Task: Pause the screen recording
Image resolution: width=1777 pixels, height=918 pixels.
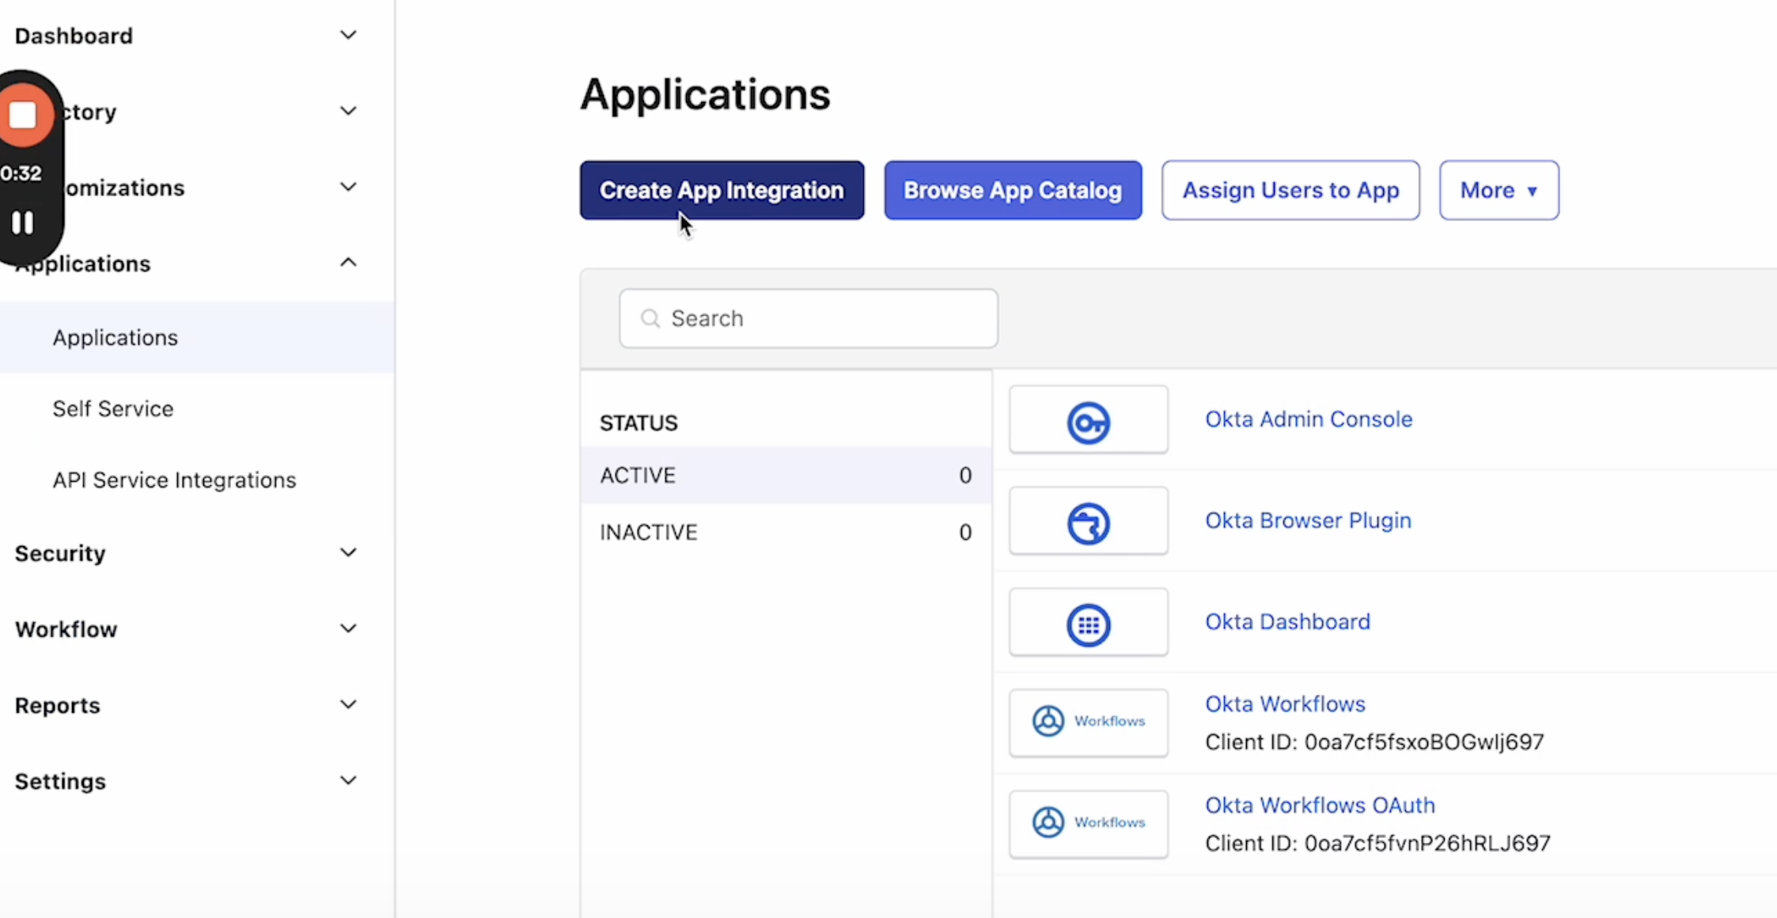Action: tap(23, 223)
